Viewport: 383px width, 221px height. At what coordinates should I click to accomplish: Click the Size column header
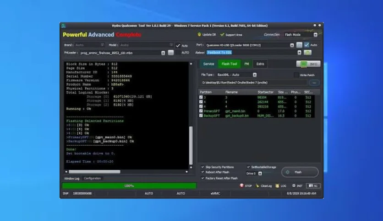click(x=283, y=92)
